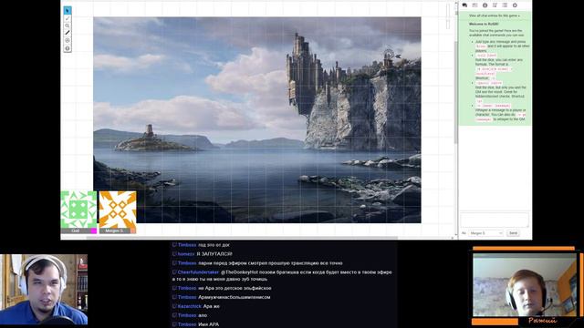This screenshot has height=328, width=584.
Task: Click the left streamer webcam feed
Action: pyautogui.click(x=44, y=290)
